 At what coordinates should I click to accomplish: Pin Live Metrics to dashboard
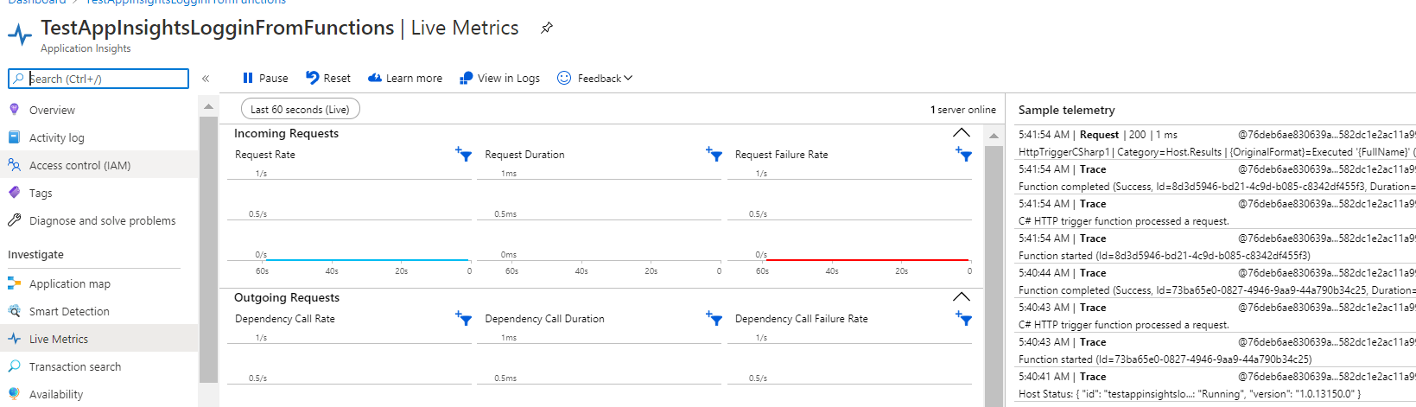pos(547,28)
